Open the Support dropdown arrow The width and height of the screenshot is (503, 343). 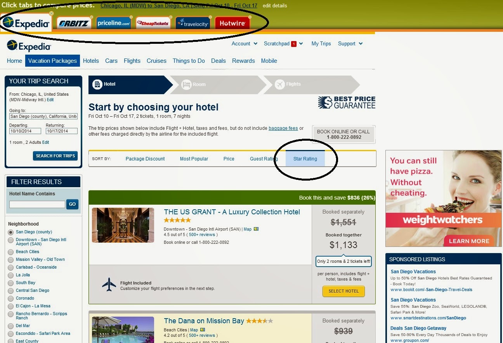tap(361, 44)
